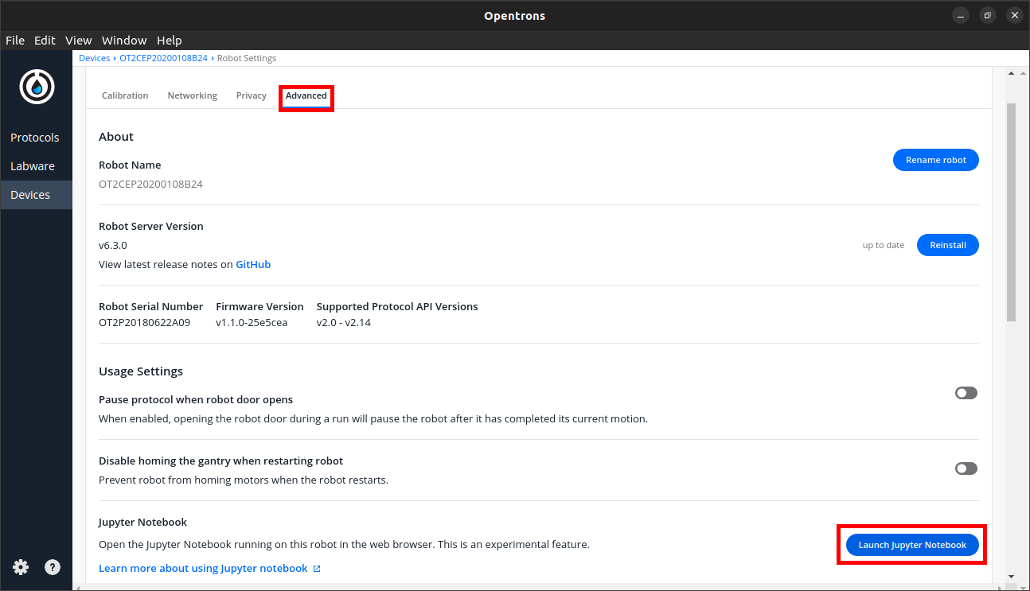Open the app settings gear icon
This screenshot has width=1030, height=591.
(21, 567)
